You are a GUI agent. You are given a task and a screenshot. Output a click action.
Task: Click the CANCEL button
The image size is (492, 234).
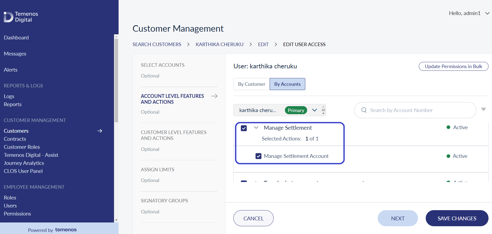(x=253, y=218)
